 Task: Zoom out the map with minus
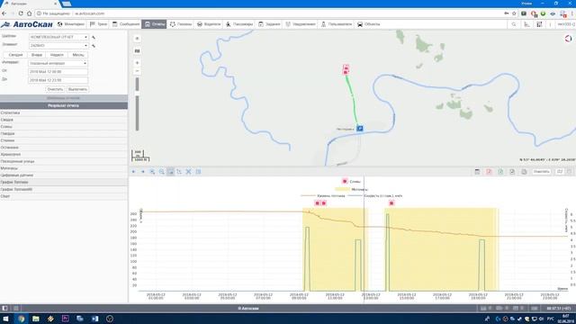click(x=137, y=71)
